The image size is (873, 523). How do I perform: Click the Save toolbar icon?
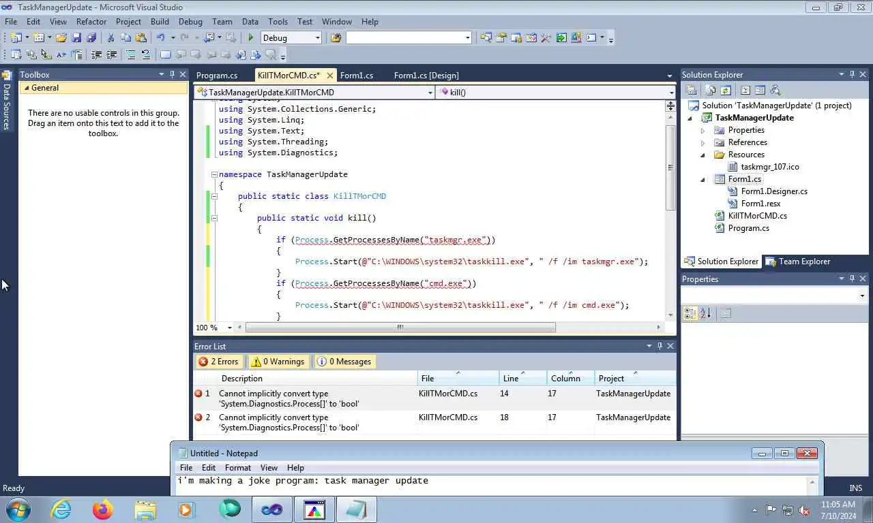click(76, 38)
